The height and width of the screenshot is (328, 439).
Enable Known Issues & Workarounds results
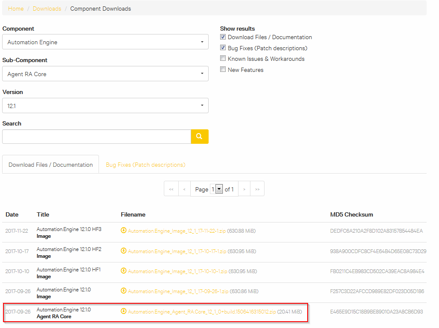coord(223,58)
